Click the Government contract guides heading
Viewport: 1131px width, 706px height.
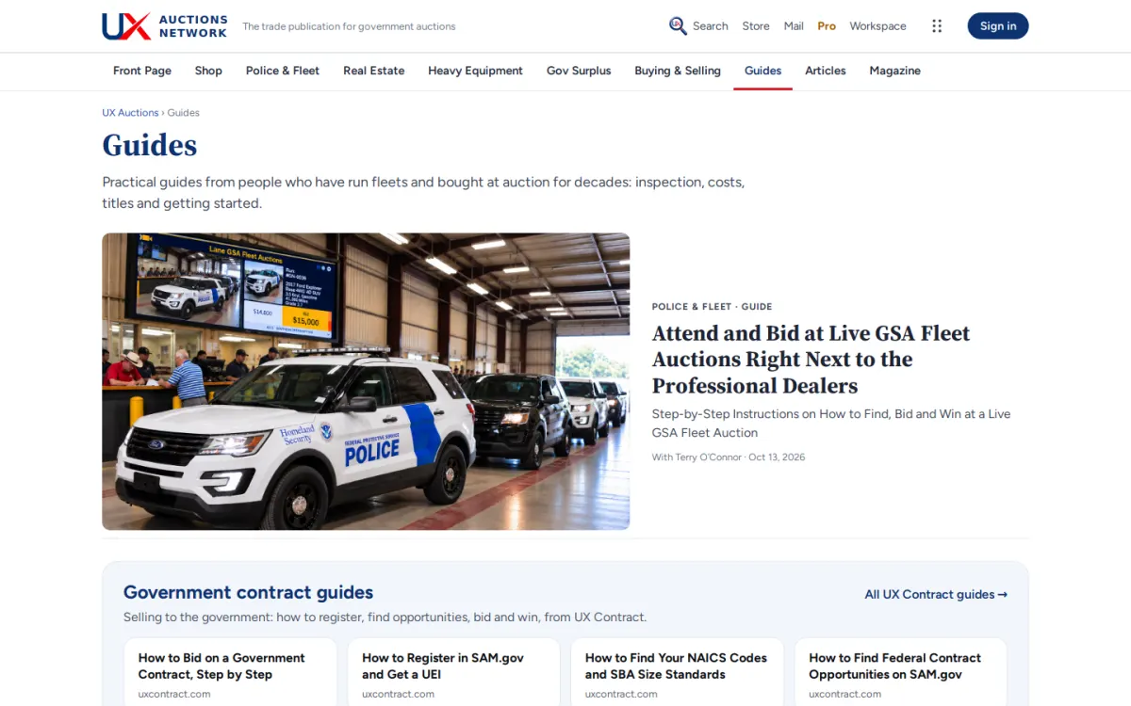pyautogui.click(x=249, y=592)
